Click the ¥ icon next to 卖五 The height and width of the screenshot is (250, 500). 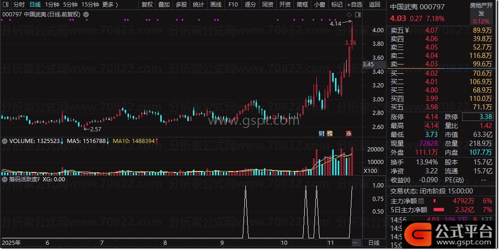pos(407,30)
